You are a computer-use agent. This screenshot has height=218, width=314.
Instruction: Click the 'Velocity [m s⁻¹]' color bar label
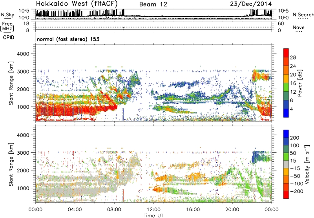tap(307, 164)
